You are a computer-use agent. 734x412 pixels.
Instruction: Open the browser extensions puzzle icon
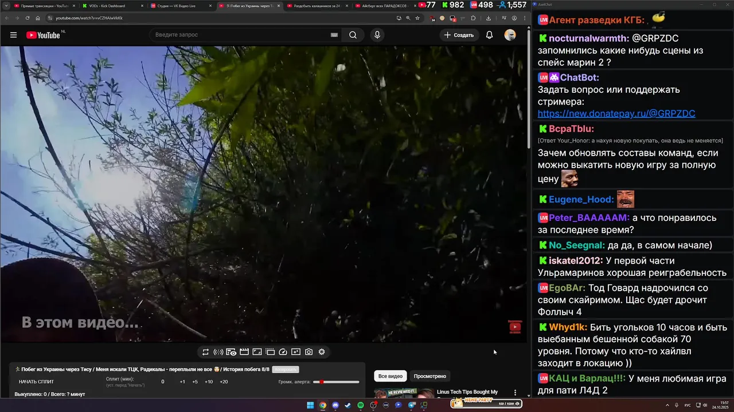473,18
